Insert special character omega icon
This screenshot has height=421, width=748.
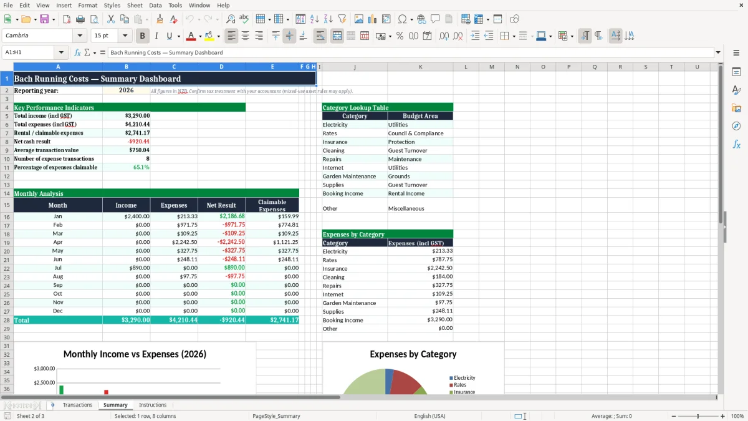point(402,19)
